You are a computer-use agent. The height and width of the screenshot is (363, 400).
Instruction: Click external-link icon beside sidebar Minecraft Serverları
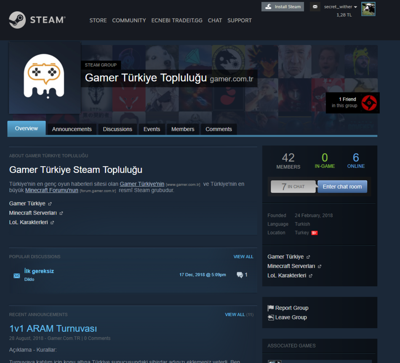click(320, 266)
